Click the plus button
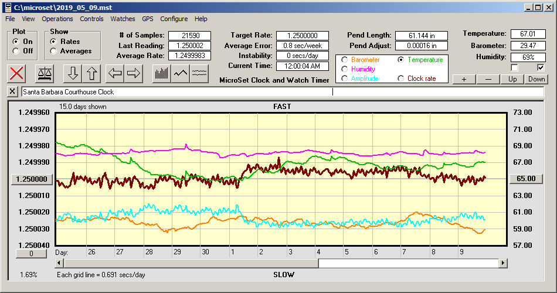The width and height of the screenshot is (557, 293). pos(464,79)
